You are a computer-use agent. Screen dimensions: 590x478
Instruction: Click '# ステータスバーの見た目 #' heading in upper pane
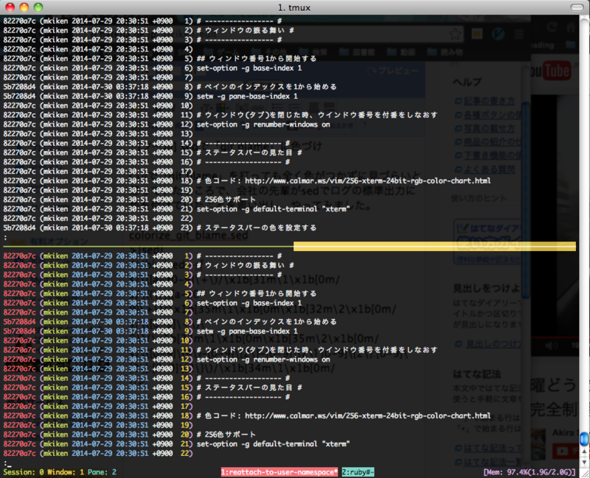(x=249, y=152)
